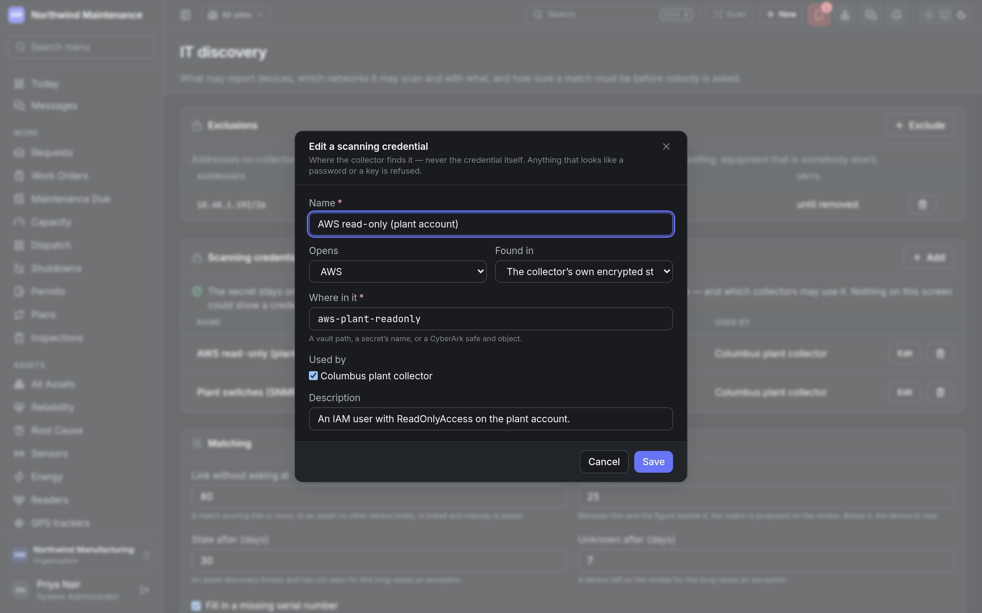This screenshot has height=613, width=982.
Task: Toggle Fill in a missing serial number checkbox
Action: tap(196, 606)
